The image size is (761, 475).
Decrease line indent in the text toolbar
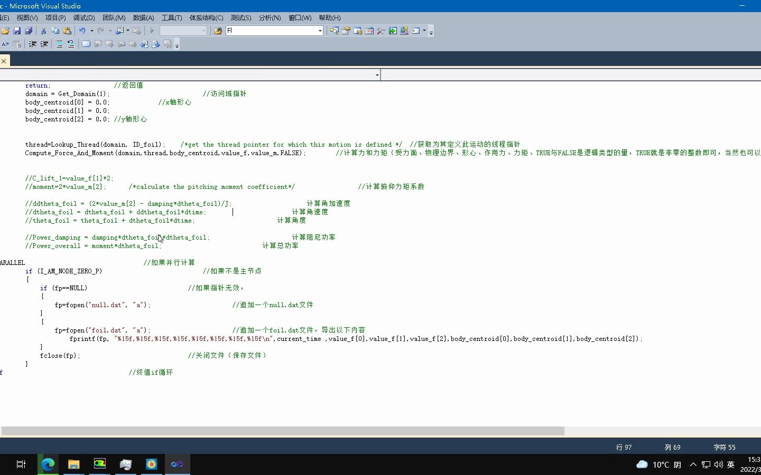coord(32,44)
